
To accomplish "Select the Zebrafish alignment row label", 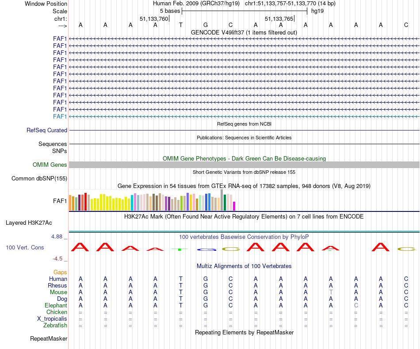I will click(x=55, y=326).
